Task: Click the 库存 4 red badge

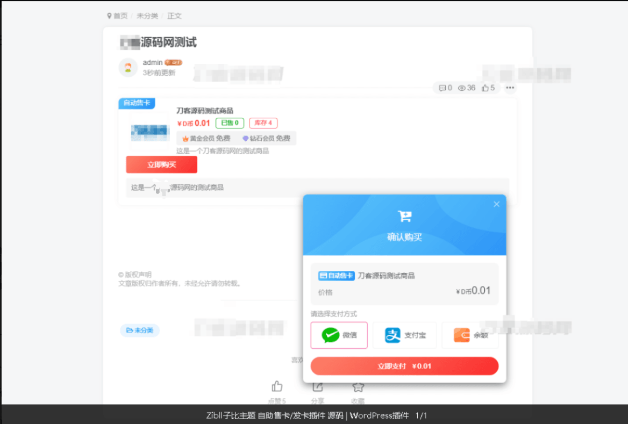Action: click(263, 123)
